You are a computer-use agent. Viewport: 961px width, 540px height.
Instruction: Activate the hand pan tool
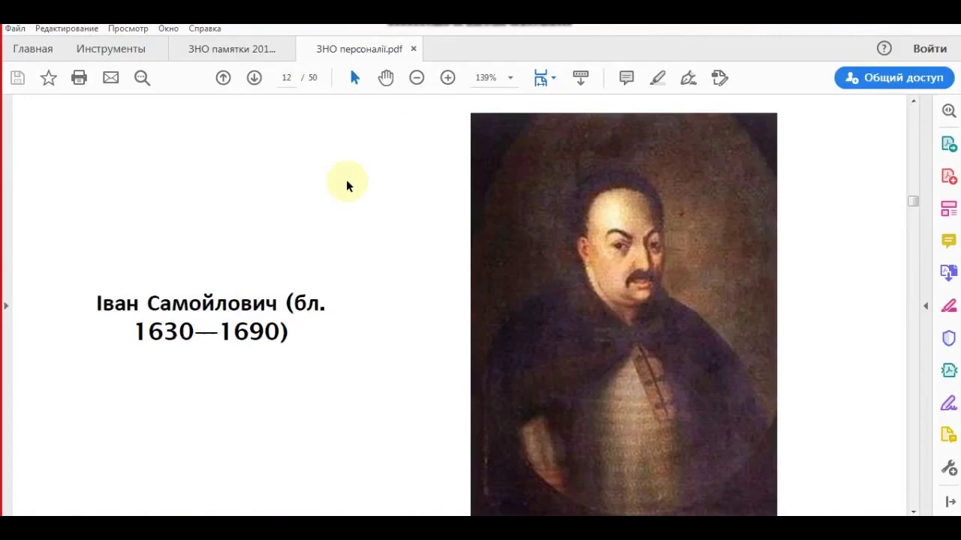point(386,77)
